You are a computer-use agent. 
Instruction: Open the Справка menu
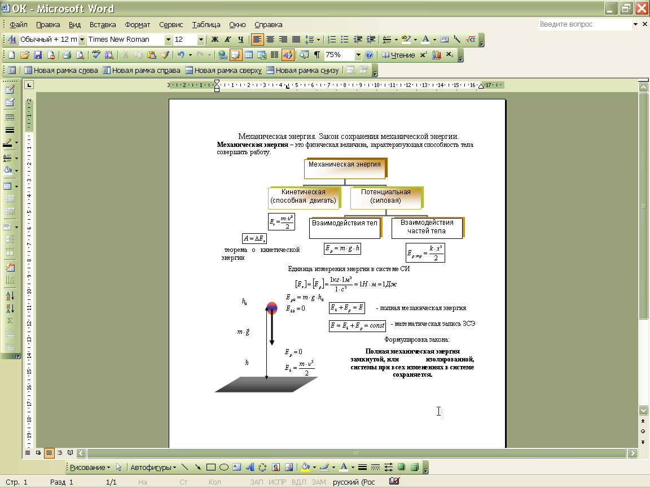pos(268,24)
